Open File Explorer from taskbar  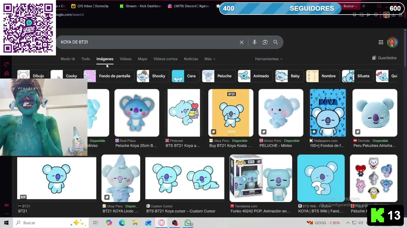(x=135, y=223)
